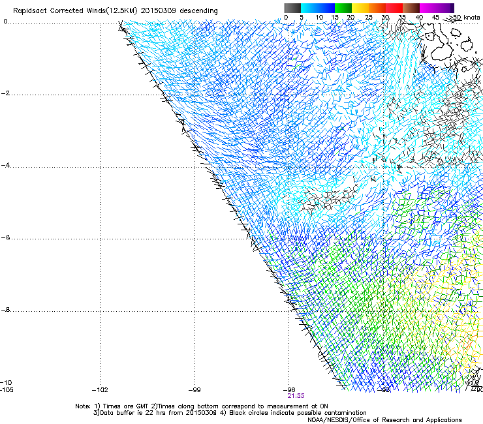Click the NOAA/NESDIS credit text

tap(384, 420)
